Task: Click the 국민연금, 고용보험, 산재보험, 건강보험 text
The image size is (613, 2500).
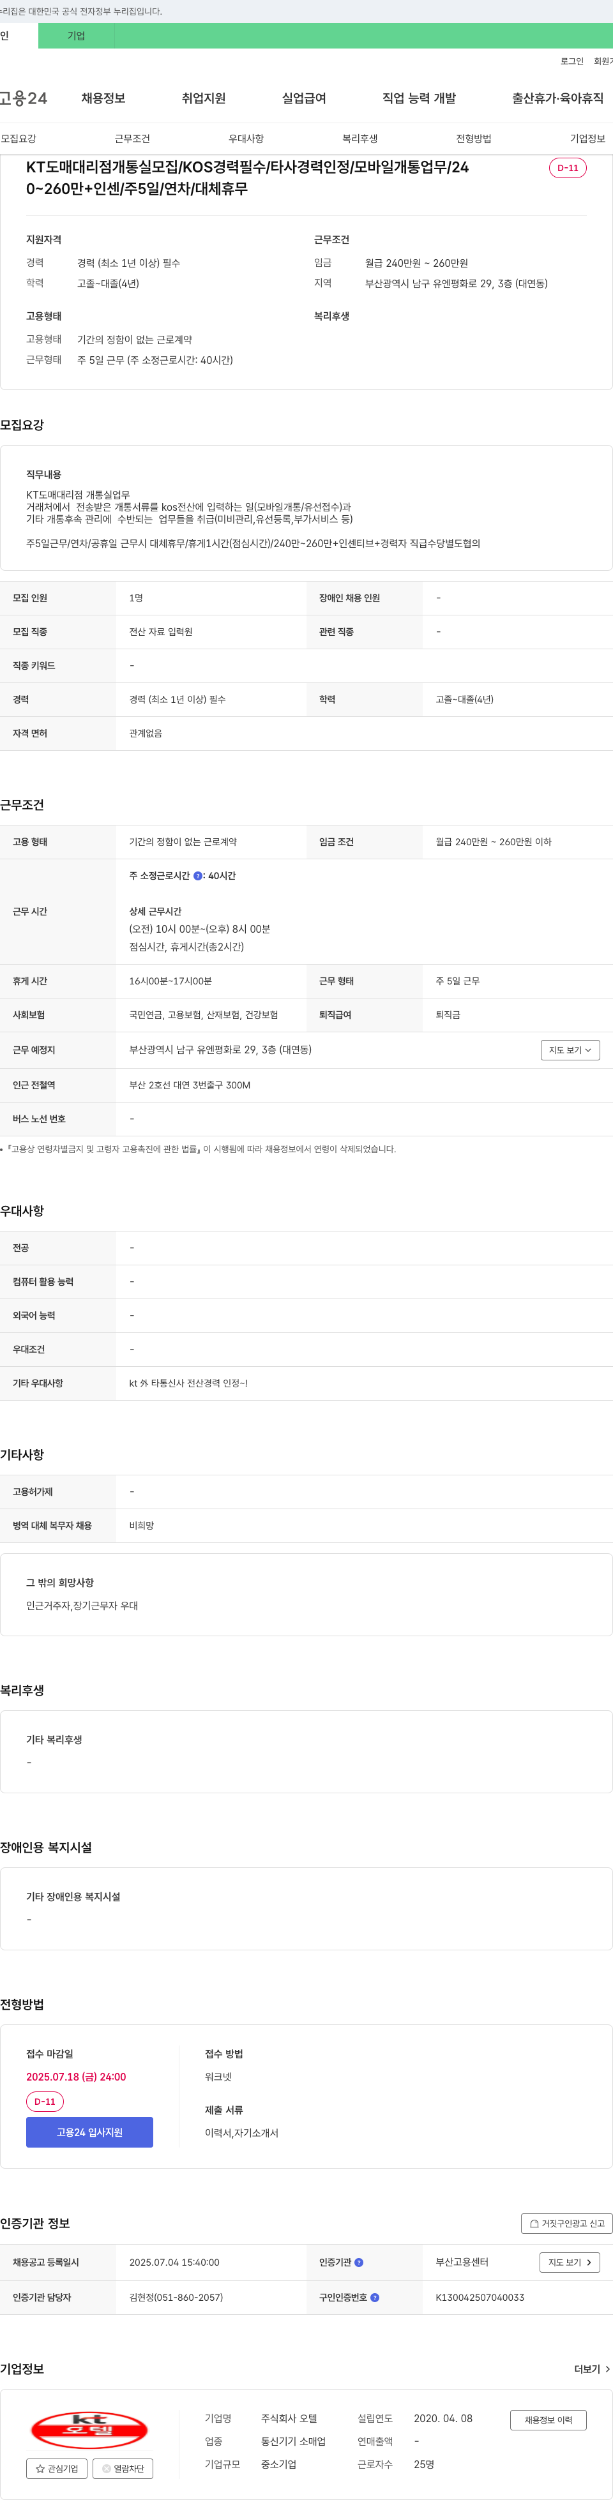Action: [x=204, y=1015]
